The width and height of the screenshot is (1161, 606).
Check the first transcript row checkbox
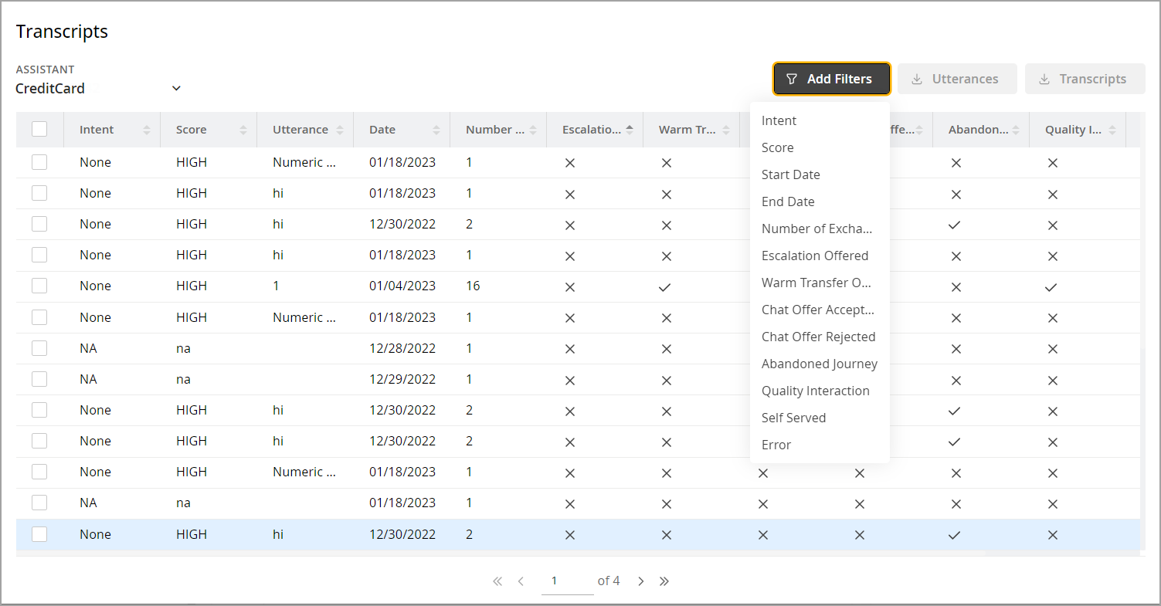click(x=39, y=162)
